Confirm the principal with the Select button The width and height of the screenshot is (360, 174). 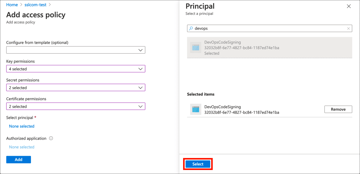click(198, 164)
